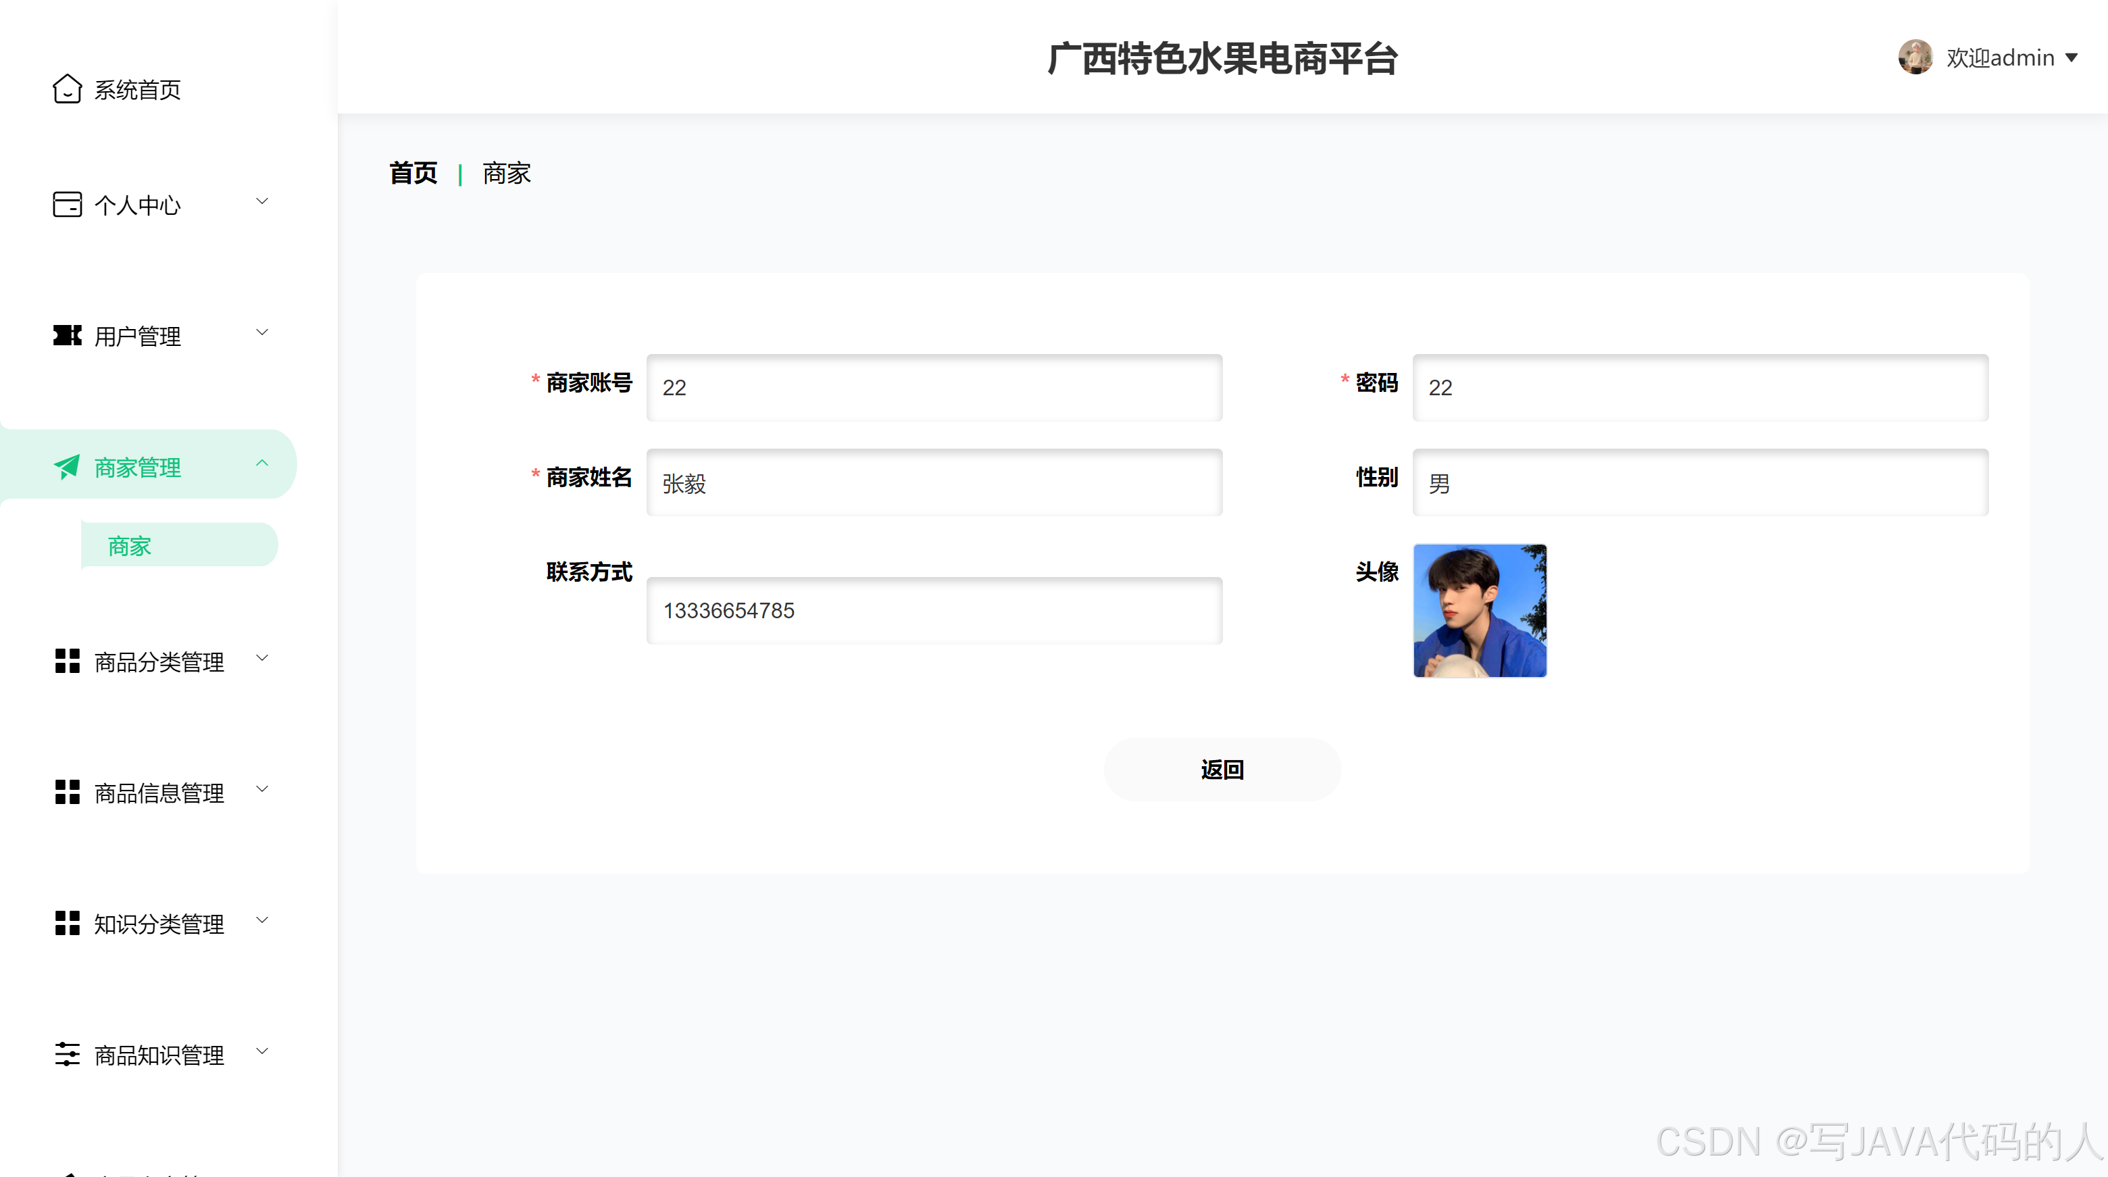Click the 密码 field label
This screenshot has height=1177, width=2108.
pos(1376,382)
